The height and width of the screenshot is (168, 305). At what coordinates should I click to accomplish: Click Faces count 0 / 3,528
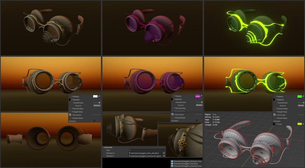point(216,122)
